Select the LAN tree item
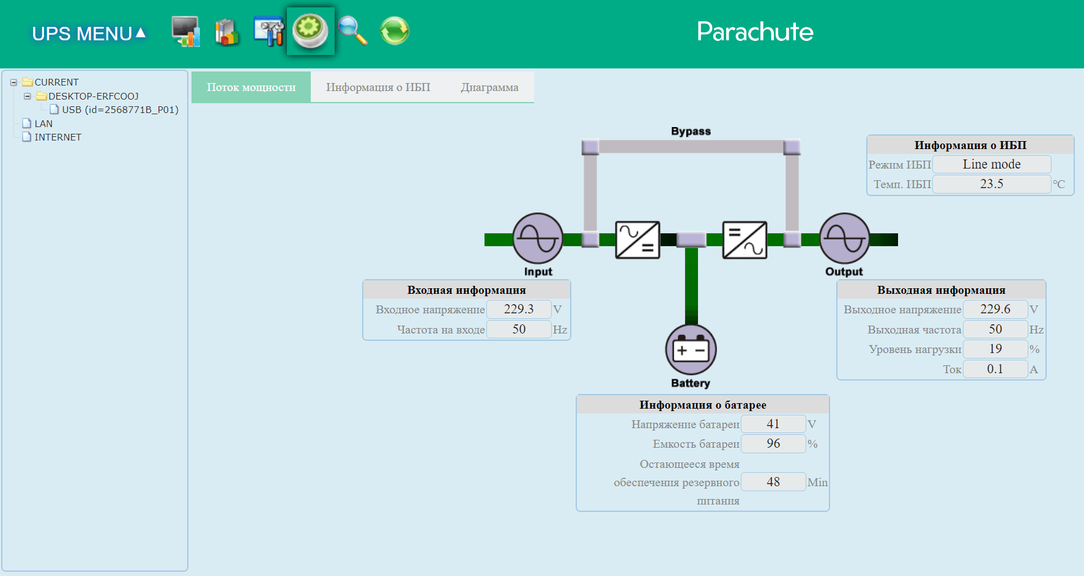This screenshot has width=1084, height=576. click(x=43, y=123)
